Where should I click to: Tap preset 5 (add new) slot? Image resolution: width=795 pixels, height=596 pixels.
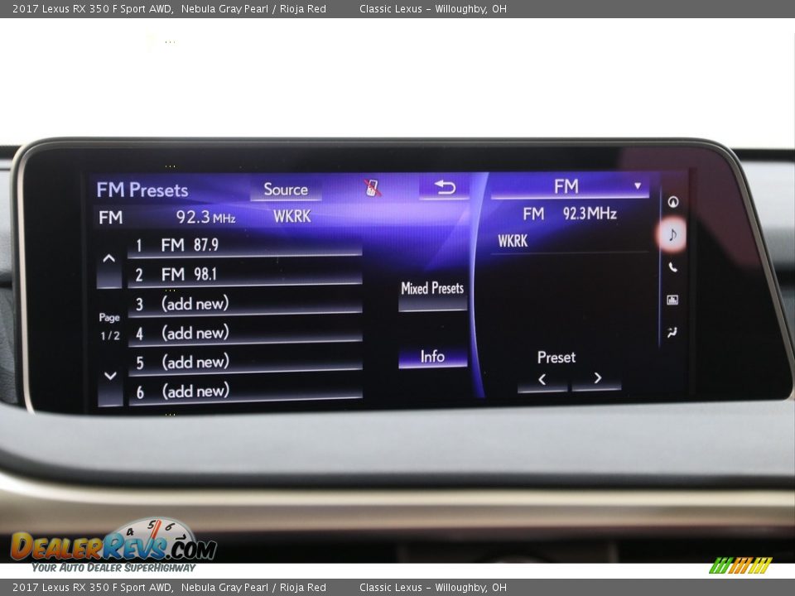coord(245,363)
